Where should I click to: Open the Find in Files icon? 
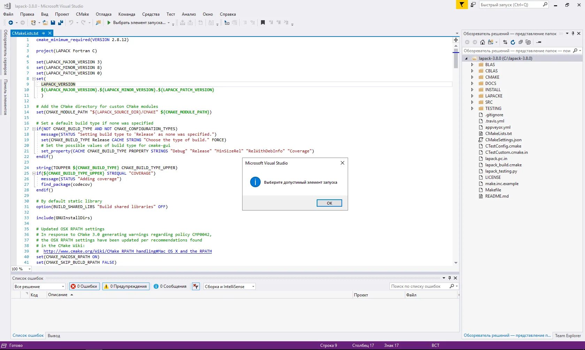[98, 23]
